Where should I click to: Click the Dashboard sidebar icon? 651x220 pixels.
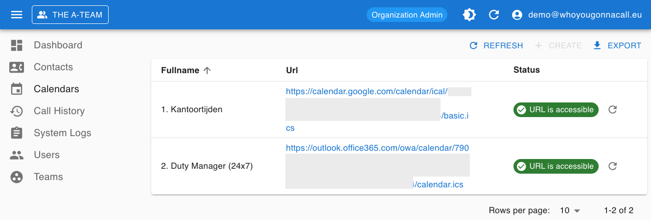[x=17, y=45]
